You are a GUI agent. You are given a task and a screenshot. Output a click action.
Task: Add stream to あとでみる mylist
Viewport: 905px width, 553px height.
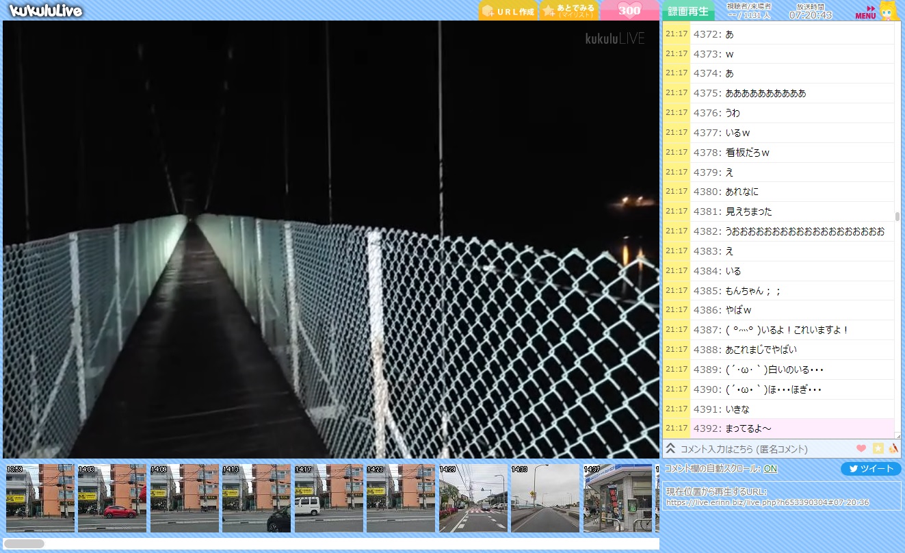[x=568, y=11]
